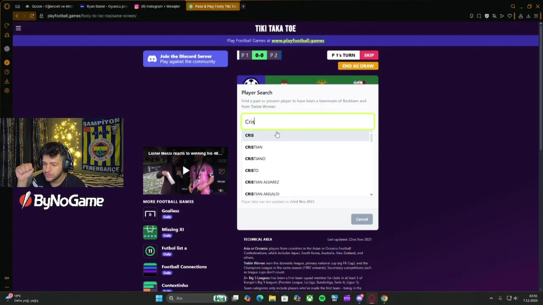The image size is (543, 305).
Task: Click the Missing XI game title
Action: pos(173,230)
